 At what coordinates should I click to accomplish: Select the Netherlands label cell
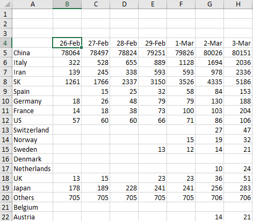(33, 168)
